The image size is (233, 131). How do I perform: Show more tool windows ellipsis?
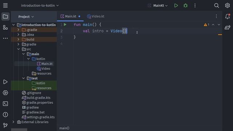[5, 38]
